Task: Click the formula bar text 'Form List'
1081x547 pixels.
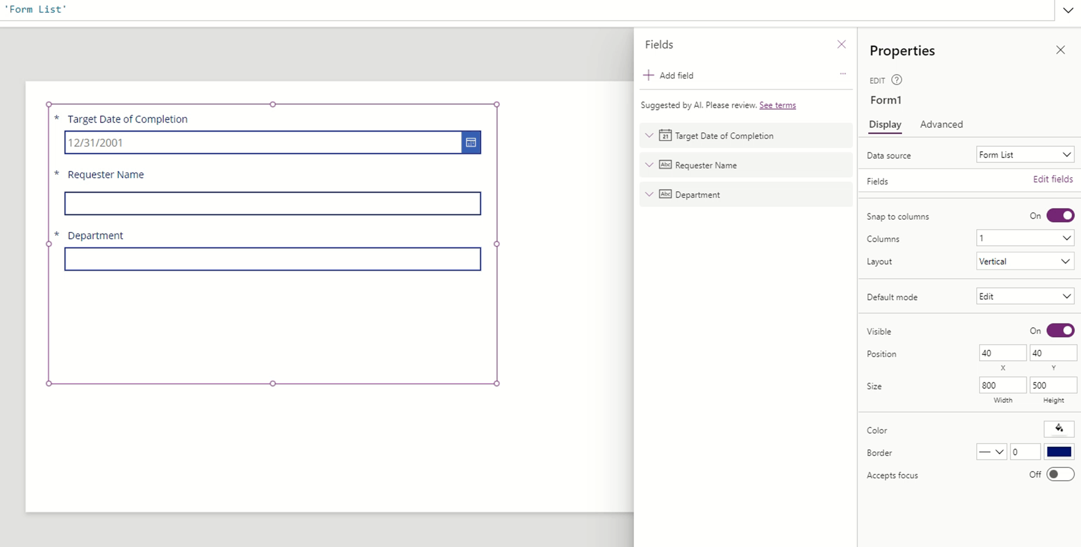Action: (35, 9)
